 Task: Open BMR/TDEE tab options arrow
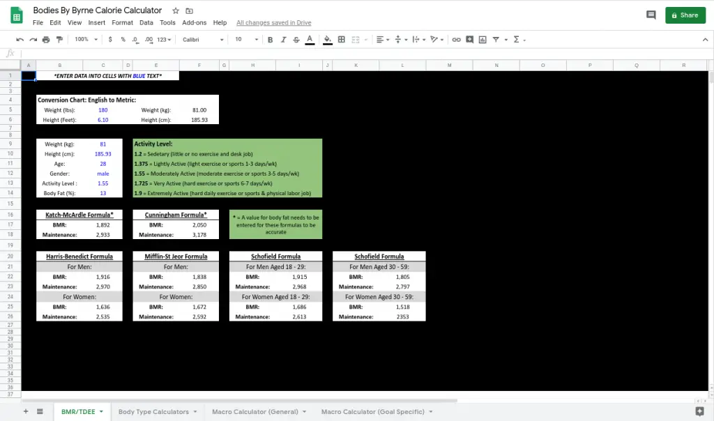pyautogui.click(x=101, y=411)
